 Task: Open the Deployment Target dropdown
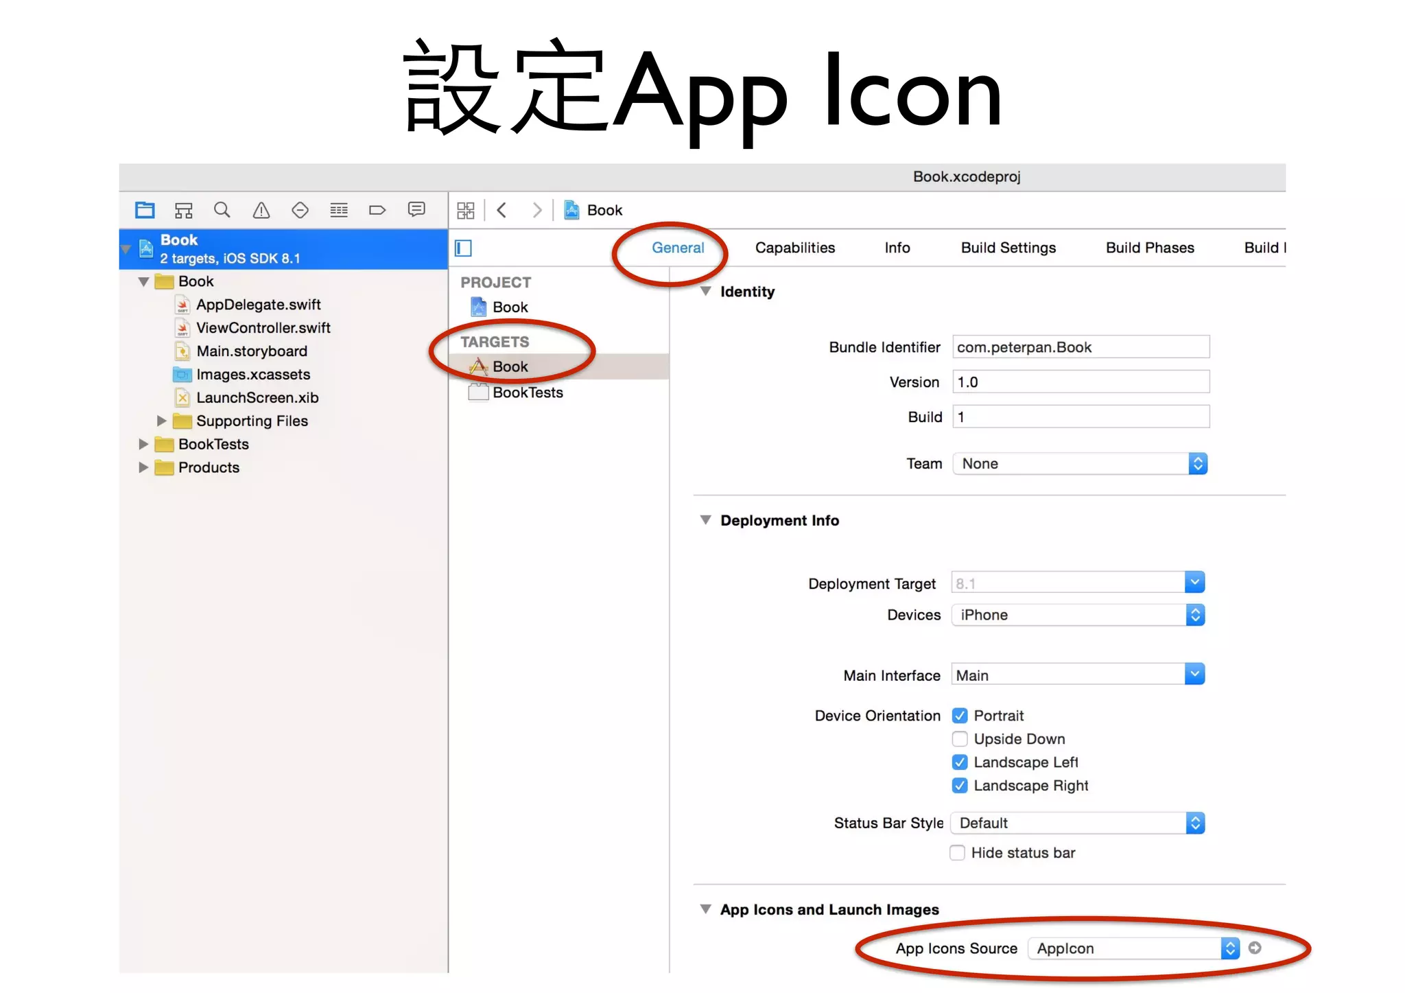click(x=1078, y=583)
